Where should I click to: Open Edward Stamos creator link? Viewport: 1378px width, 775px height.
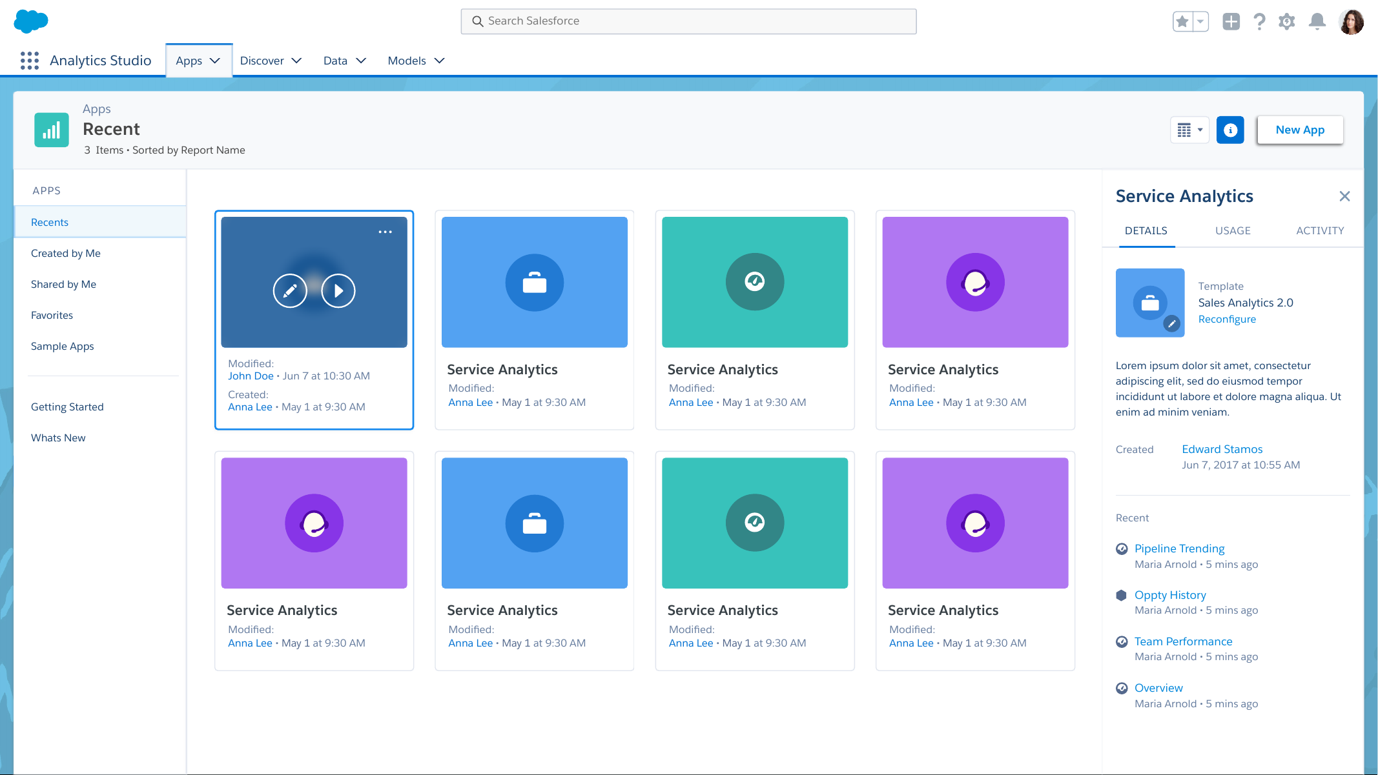point(1222,449)
